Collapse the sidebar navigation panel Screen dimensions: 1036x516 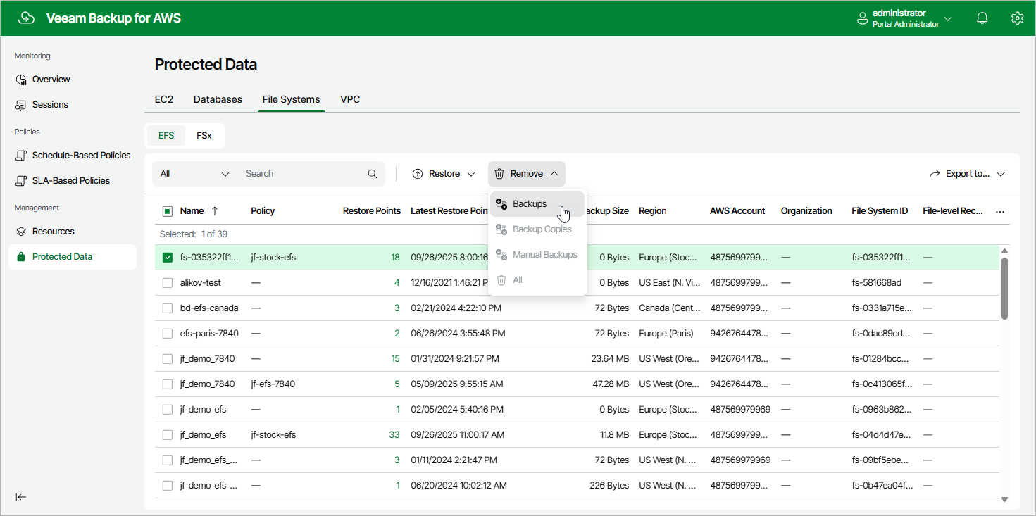point(21,497)
